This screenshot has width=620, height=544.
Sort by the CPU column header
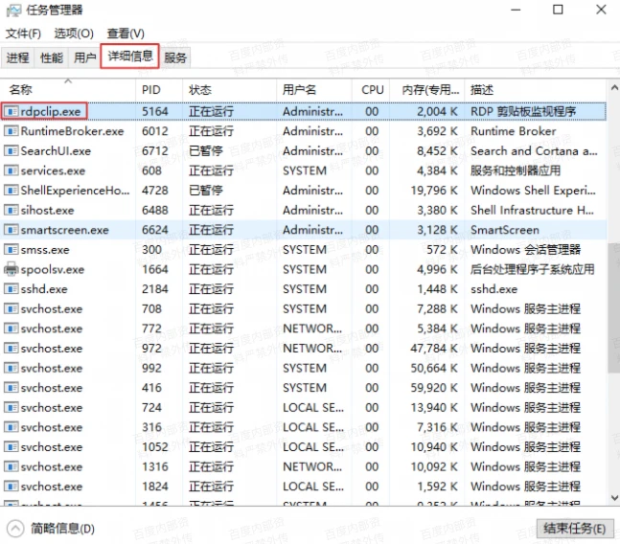coord(371,90)
